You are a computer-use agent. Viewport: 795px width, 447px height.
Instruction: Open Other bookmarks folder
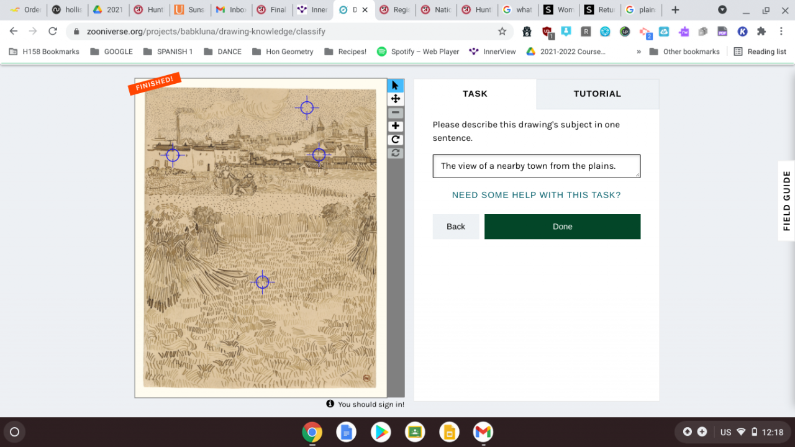click(684, 52)
